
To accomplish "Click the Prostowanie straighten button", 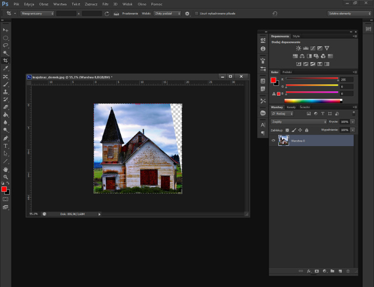I will click(x=130, y=13).
